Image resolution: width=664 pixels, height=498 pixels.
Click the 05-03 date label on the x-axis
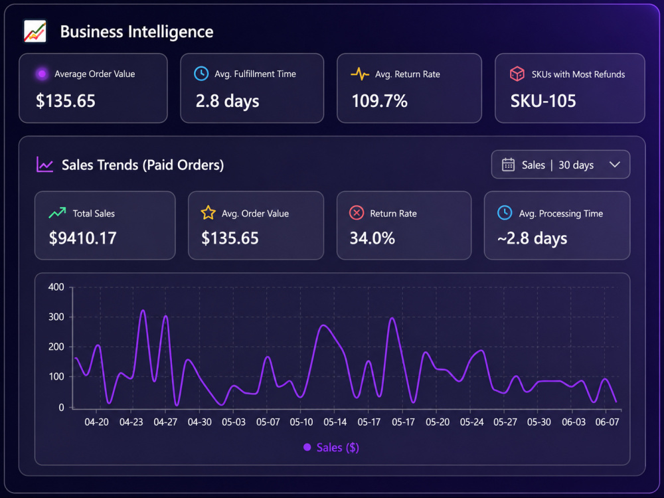click(234, 422)
